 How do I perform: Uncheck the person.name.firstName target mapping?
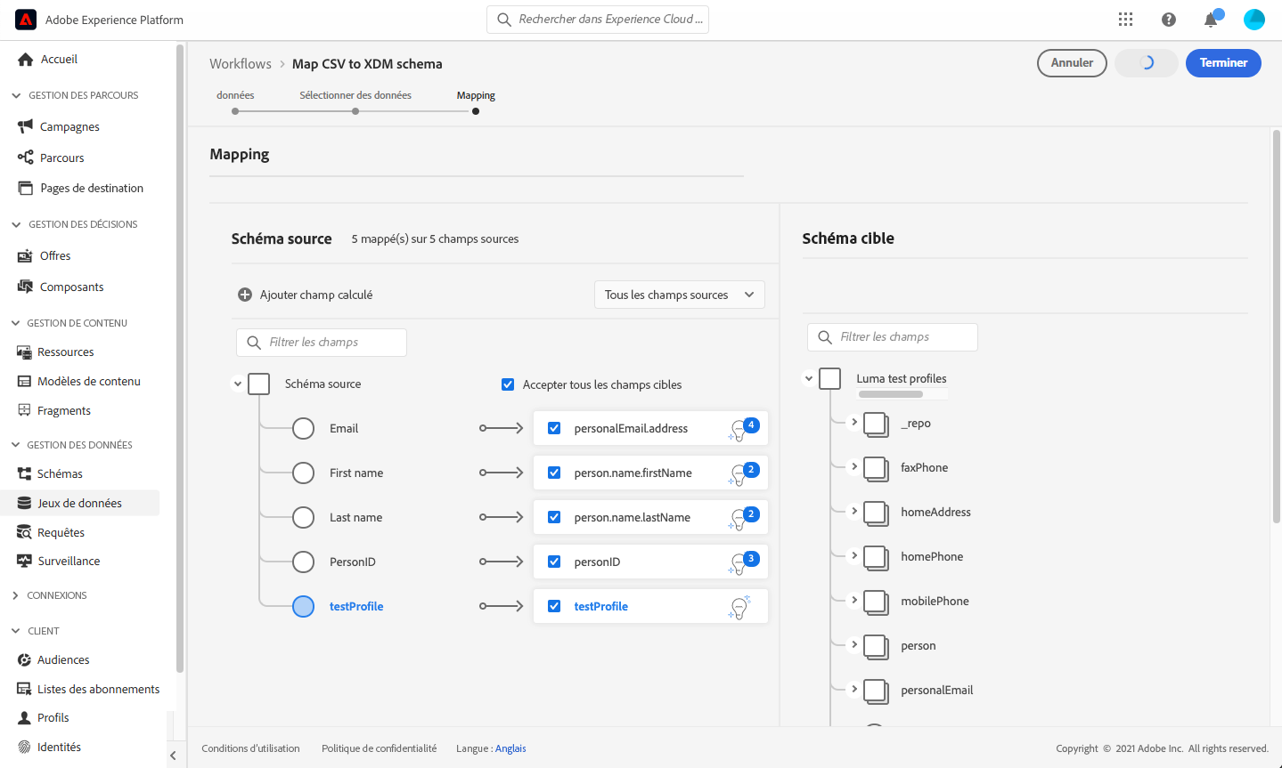554,473
